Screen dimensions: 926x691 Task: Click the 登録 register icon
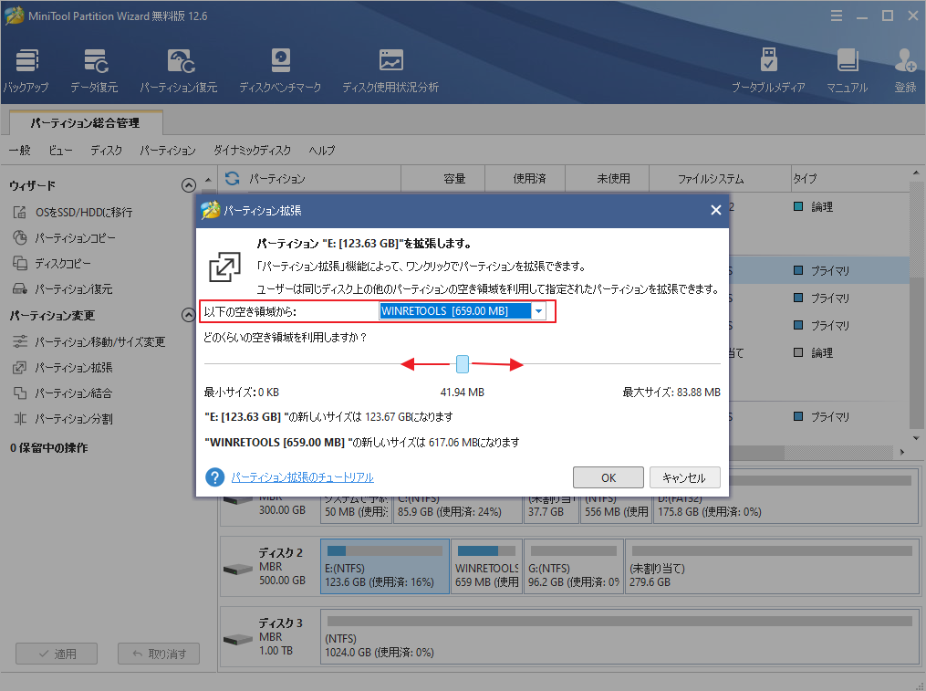click(905, 71)
